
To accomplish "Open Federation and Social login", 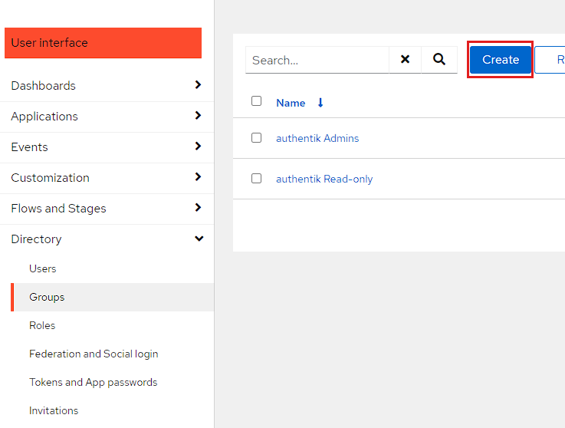I will click(x=94, y=354).
